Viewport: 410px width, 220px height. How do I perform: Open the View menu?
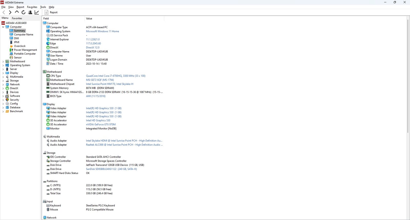(x=11, y=7)
